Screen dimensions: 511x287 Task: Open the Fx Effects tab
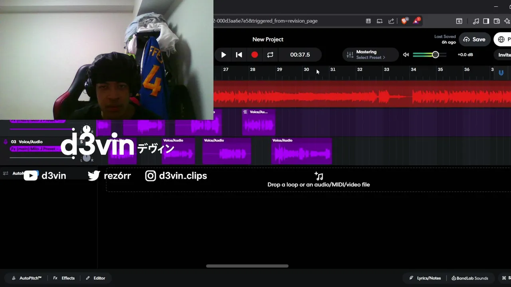coord(64,278)
